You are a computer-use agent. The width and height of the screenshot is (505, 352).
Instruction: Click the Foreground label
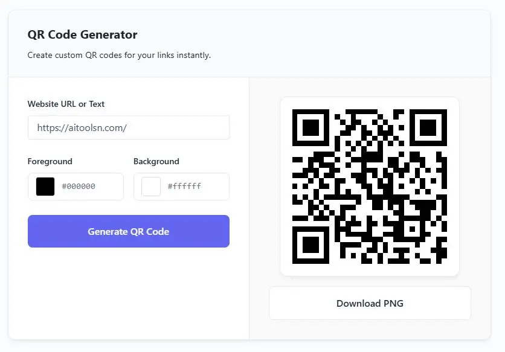click(50, 161)
